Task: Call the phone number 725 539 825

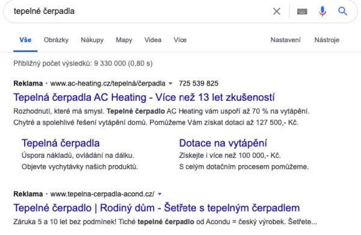Action: 199,84
